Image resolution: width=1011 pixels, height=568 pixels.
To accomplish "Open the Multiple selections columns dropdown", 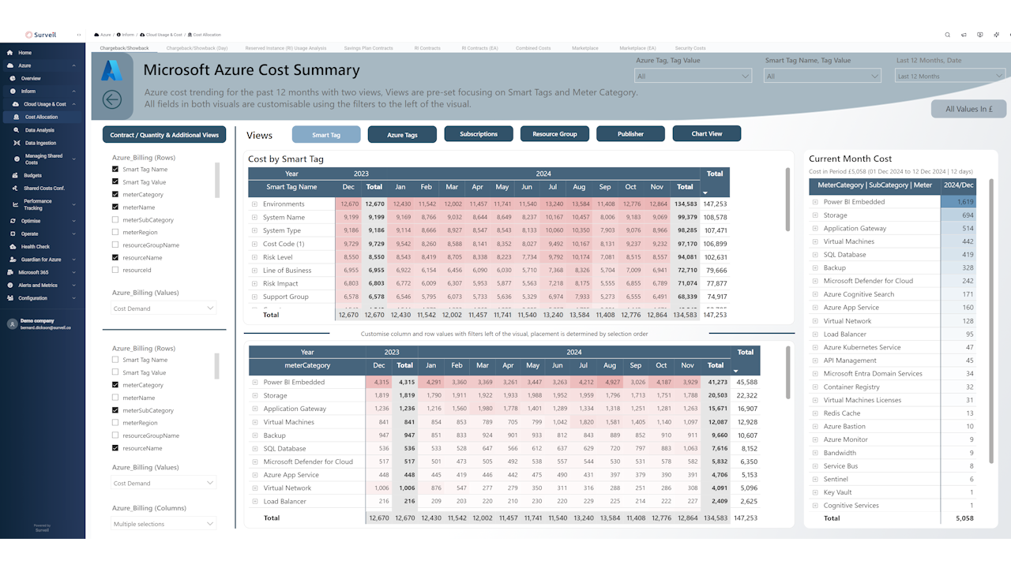I will pyautogui.click(x=163, y=524).
